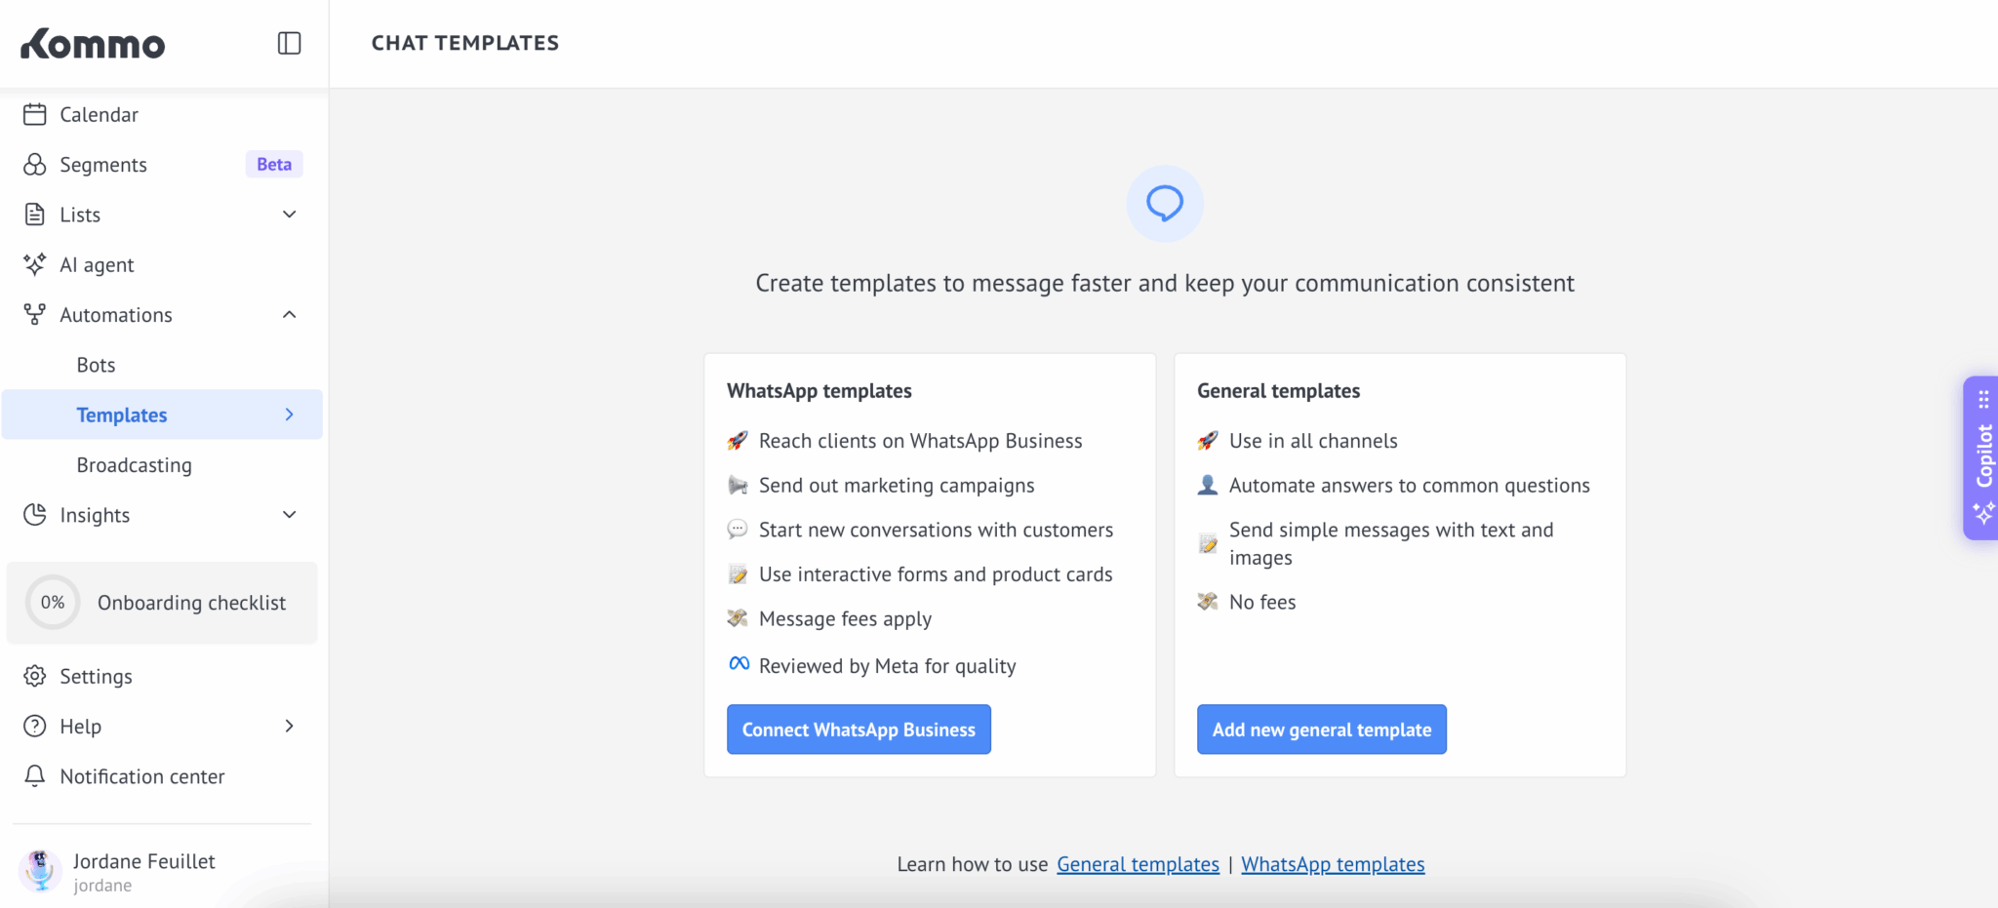Click the chat bubble icon above the headline
Screen dimensions: 1998x908
click(1165, 203)
